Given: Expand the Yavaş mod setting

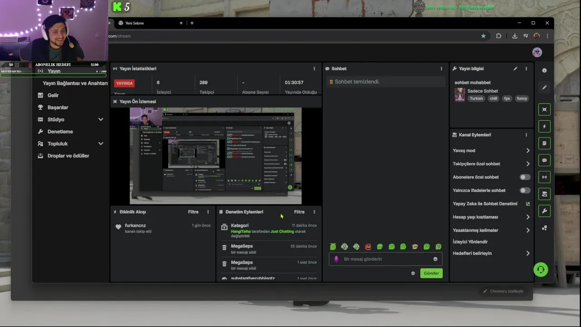Looking at the screenshot, I should [x=491, y=150].
